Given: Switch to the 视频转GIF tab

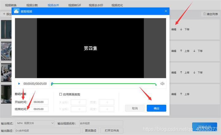Looking at the screenshot, I should coord(75,5).
